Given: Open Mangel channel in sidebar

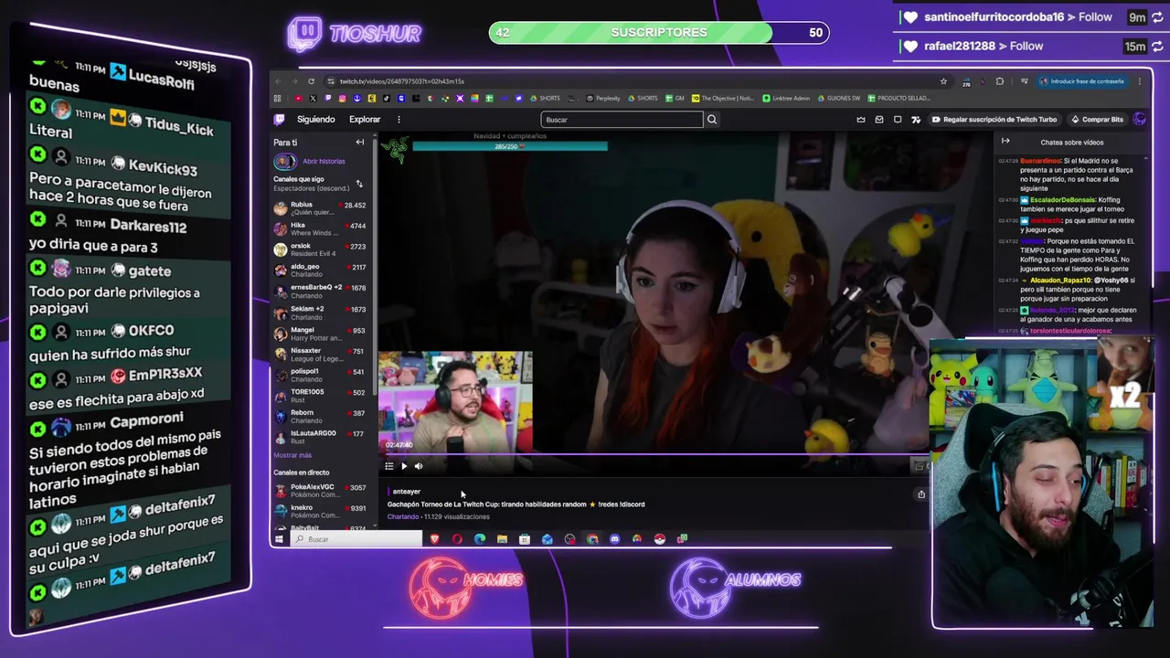Looking at the screenshot, I should (x=320, y=334).
